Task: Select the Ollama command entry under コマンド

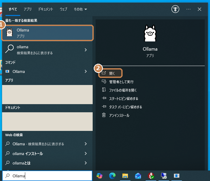Action: [47, 72]
